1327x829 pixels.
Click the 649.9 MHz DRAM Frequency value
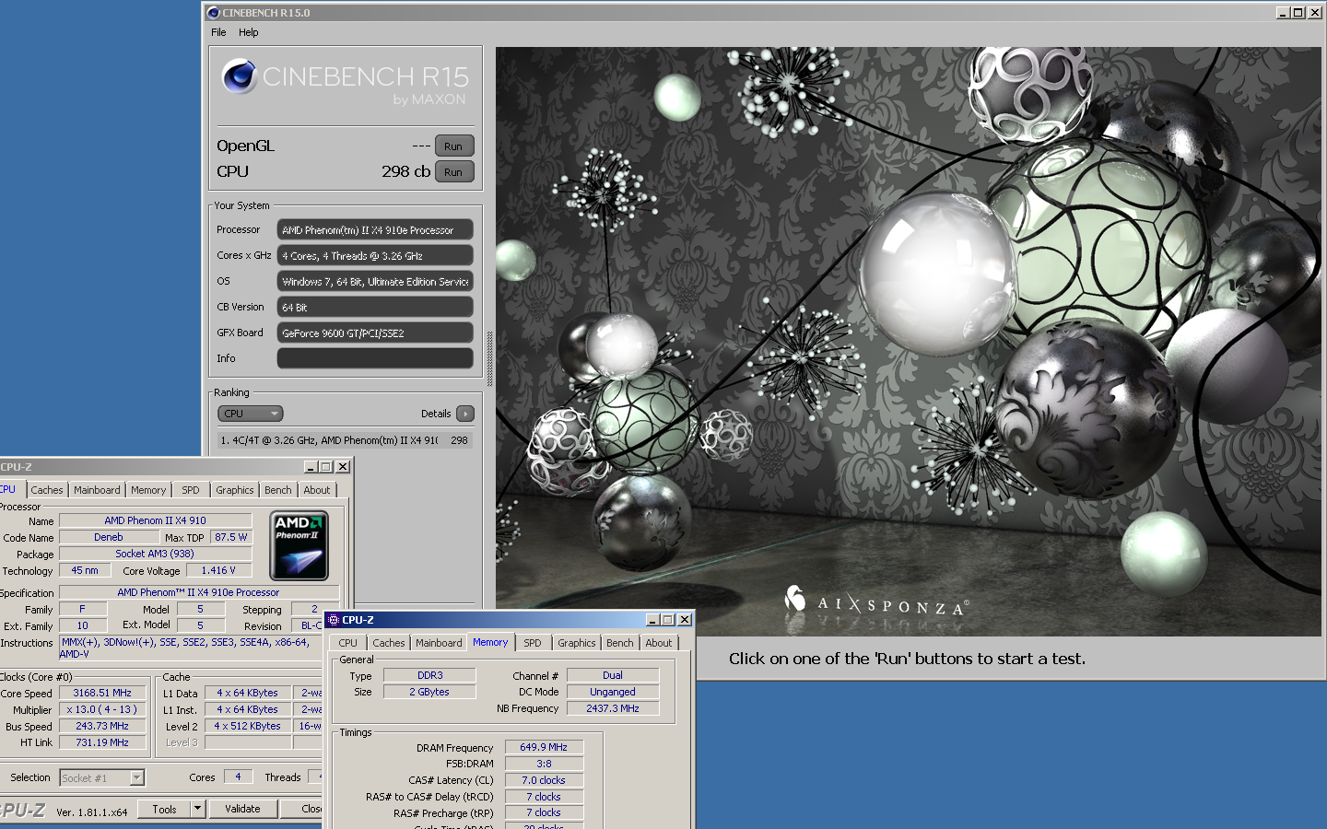click(544, 747)
